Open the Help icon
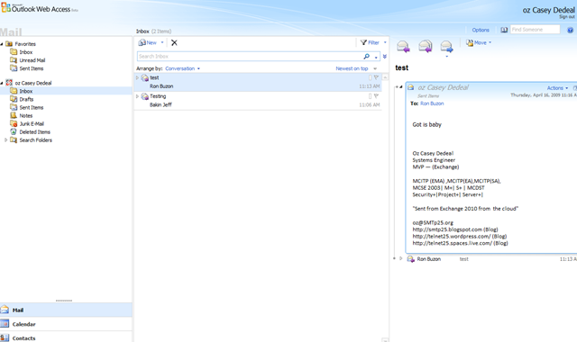The image size is (577, 342). (x=571, y=30)
